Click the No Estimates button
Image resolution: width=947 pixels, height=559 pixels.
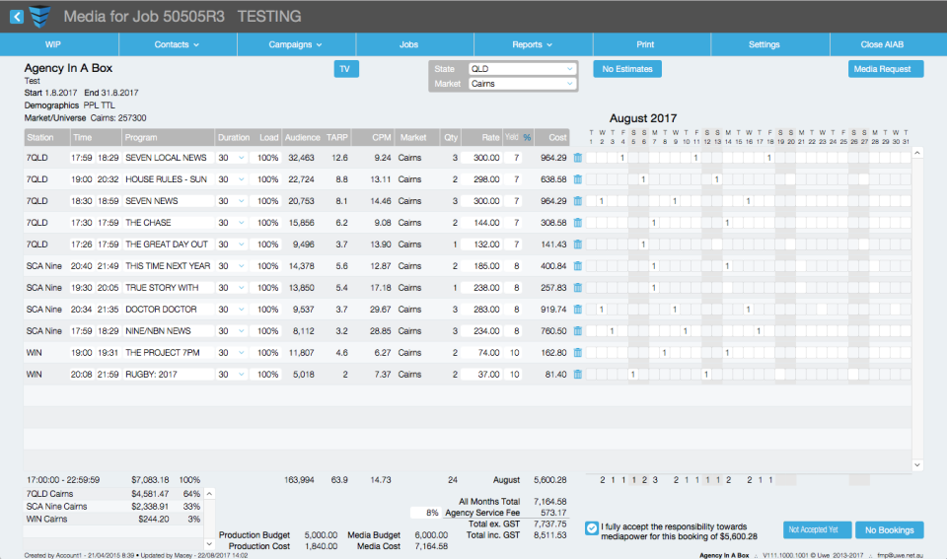coord(627,69)
